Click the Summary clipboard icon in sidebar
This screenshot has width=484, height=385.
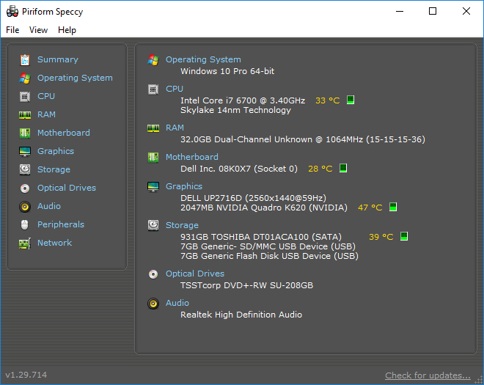tap(25, 60)
